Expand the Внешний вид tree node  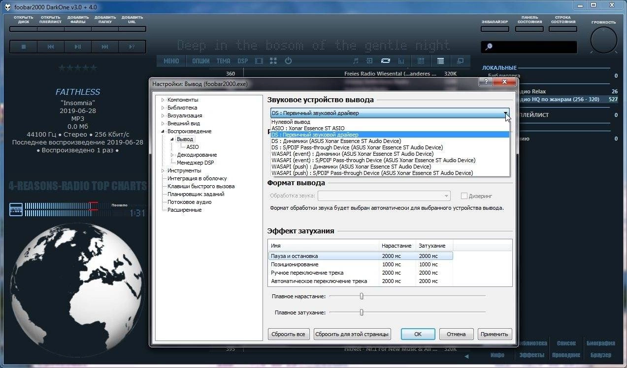point(163,123)
